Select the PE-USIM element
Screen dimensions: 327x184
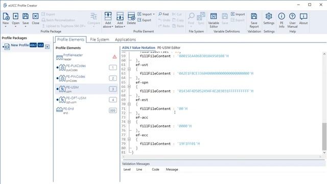[86, 89]
